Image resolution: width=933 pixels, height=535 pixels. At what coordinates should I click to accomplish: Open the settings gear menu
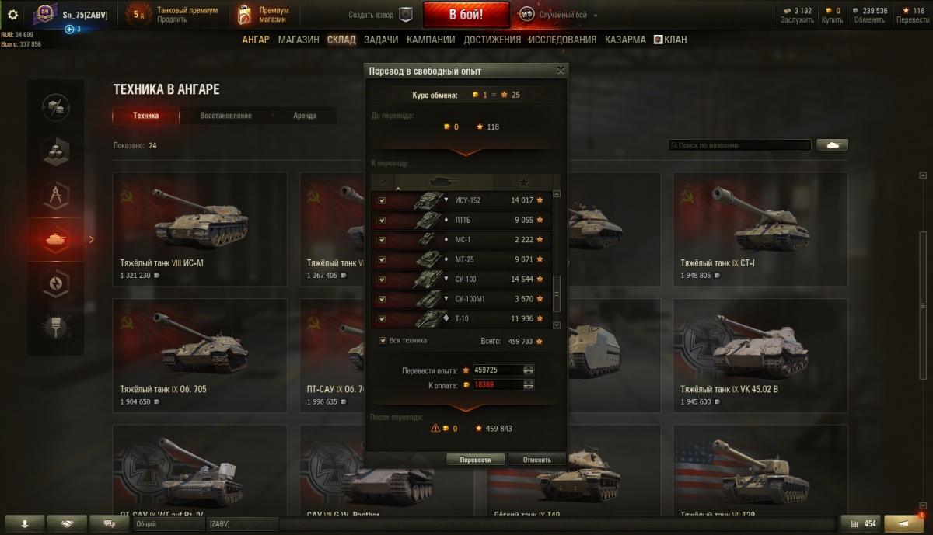pyautogui.click(x=12, y=14)
